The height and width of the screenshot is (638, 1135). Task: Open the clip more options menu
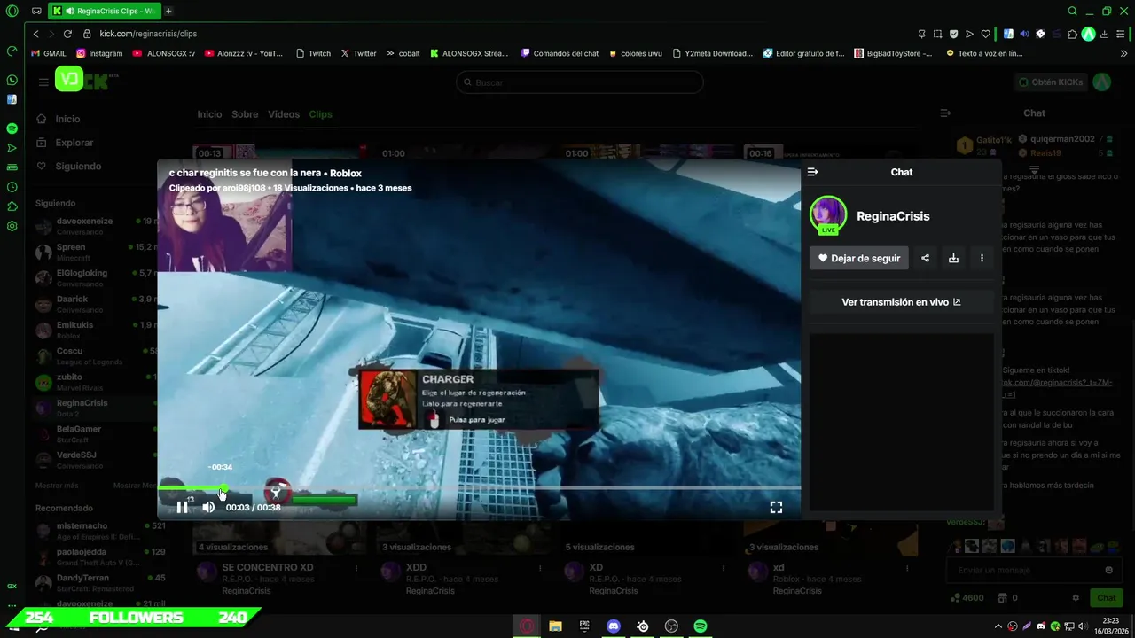[x=982, y=258]
